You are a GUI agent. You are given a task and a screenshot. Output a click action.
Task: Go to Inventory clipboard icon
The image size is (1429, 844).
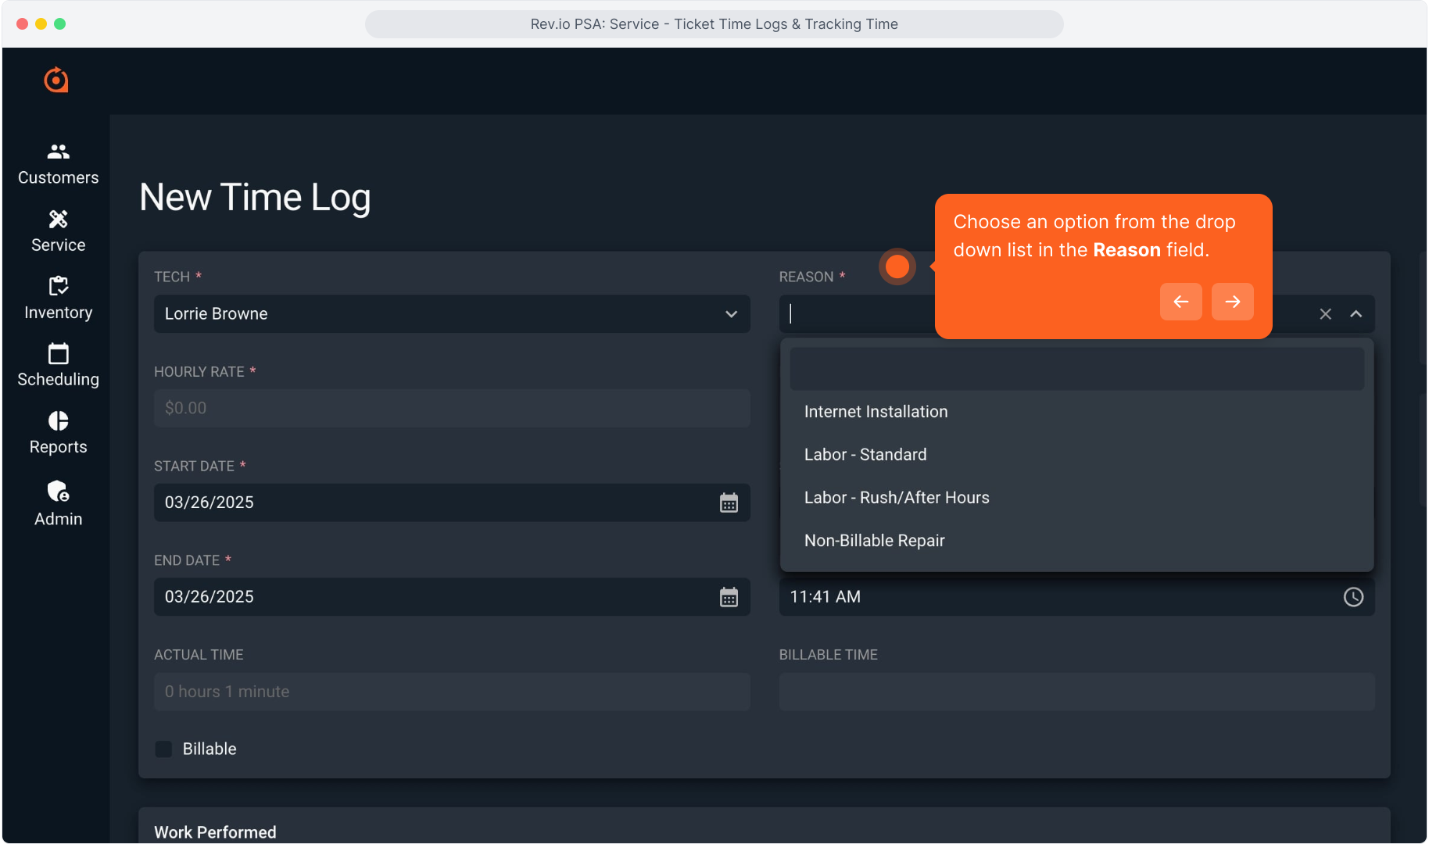point(58,286)
